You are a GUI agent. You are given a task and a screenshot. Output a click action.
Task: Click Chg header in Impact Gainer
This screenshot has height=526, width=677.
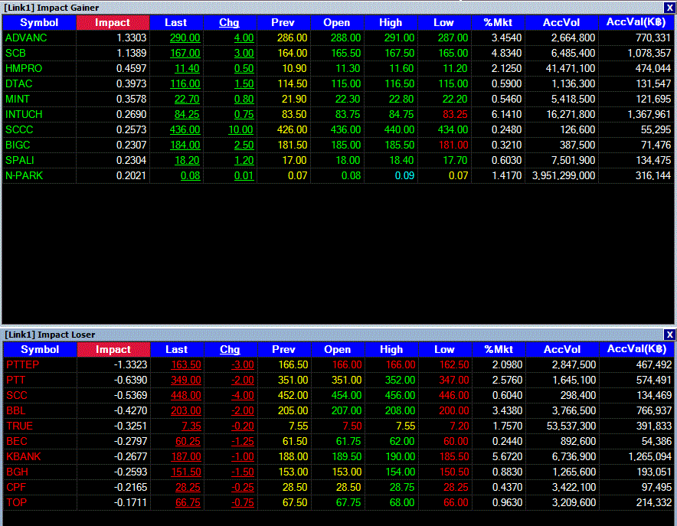[x=229, y=22]
